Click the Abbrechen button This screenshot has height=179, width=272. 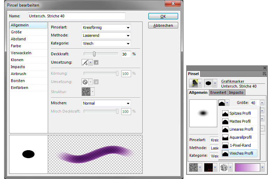pyautogui.click(x=163, y=25)
